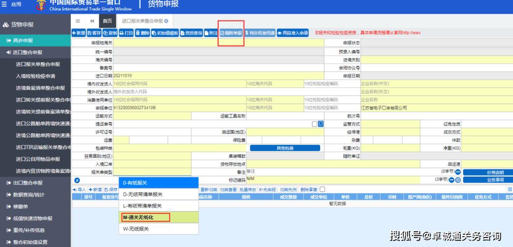
Task: Click 导入 import in goods toolbar
Action: [x=79, y=189]
